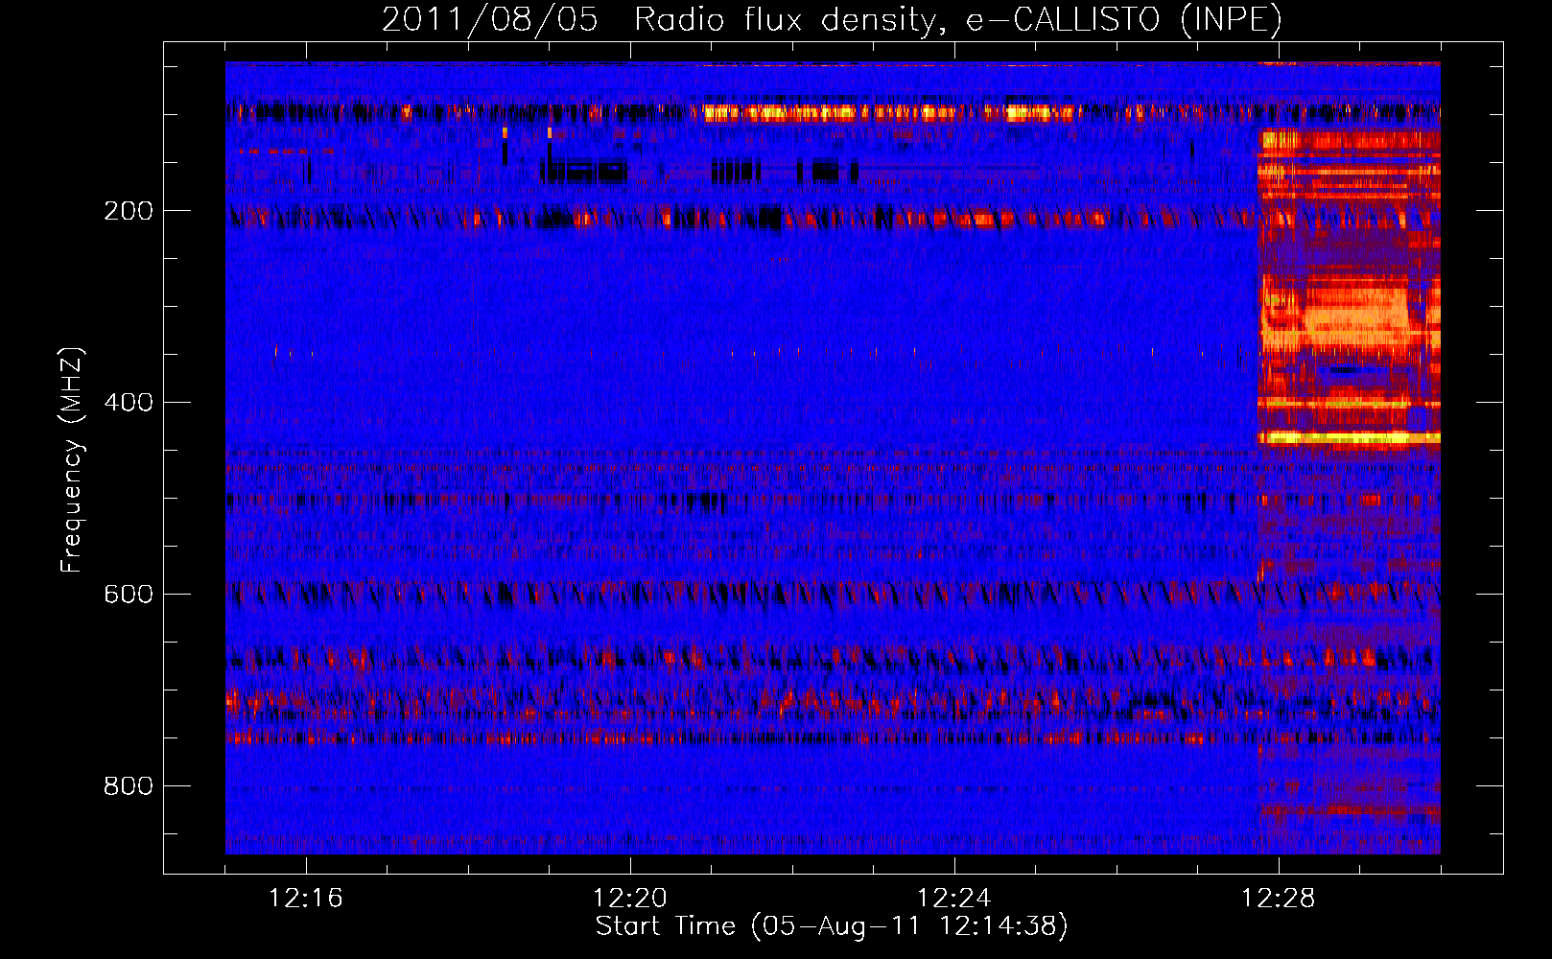The width and height of the screenshot is (1552, 959).
Task: Click the bright yellow band just below 400 MHz
Action: [1350, 438]
